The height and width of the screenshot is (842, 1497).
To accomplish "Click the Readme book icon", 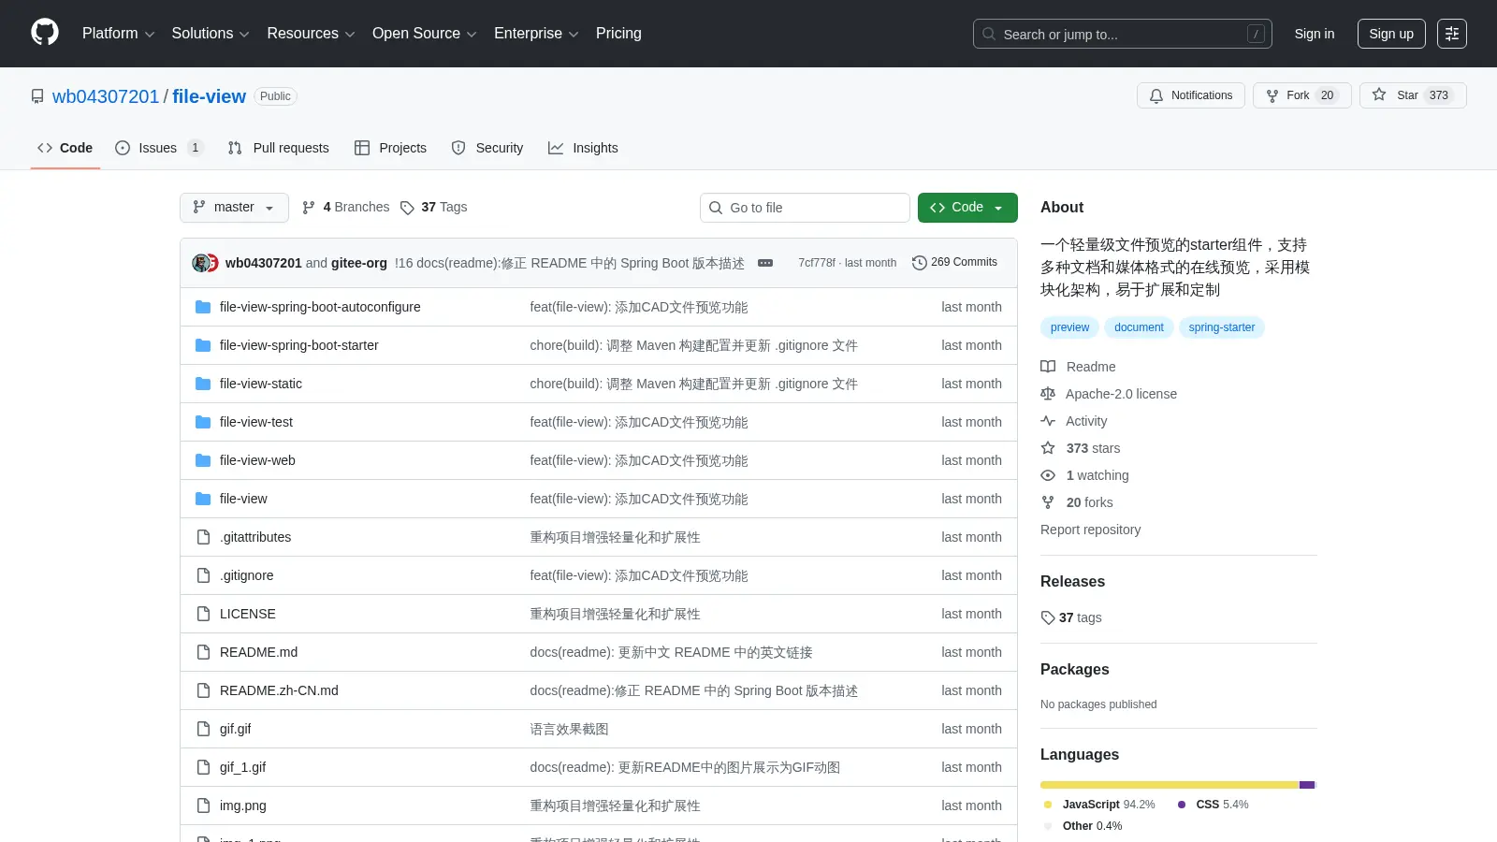I will click(x=1048, y=367).
